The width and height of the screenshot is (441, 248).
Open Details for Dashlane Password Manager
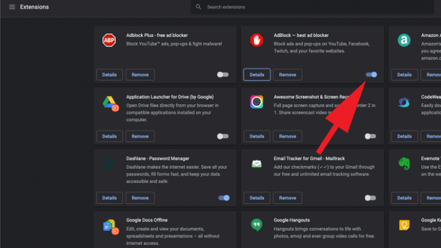110,198
